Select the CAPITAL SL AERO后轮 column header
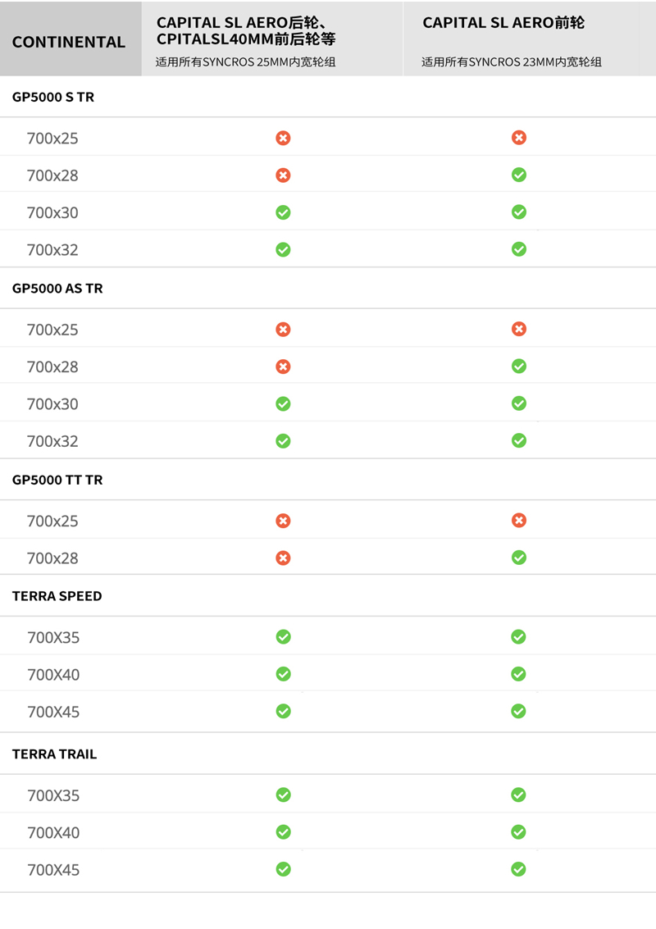Viewport: 656px width, 929px height. (248, 30)
